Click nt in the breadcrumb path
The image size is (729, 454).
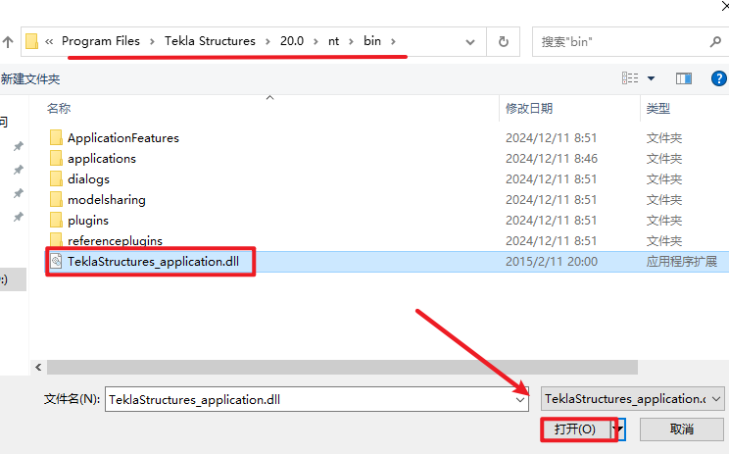pos(333,41)
